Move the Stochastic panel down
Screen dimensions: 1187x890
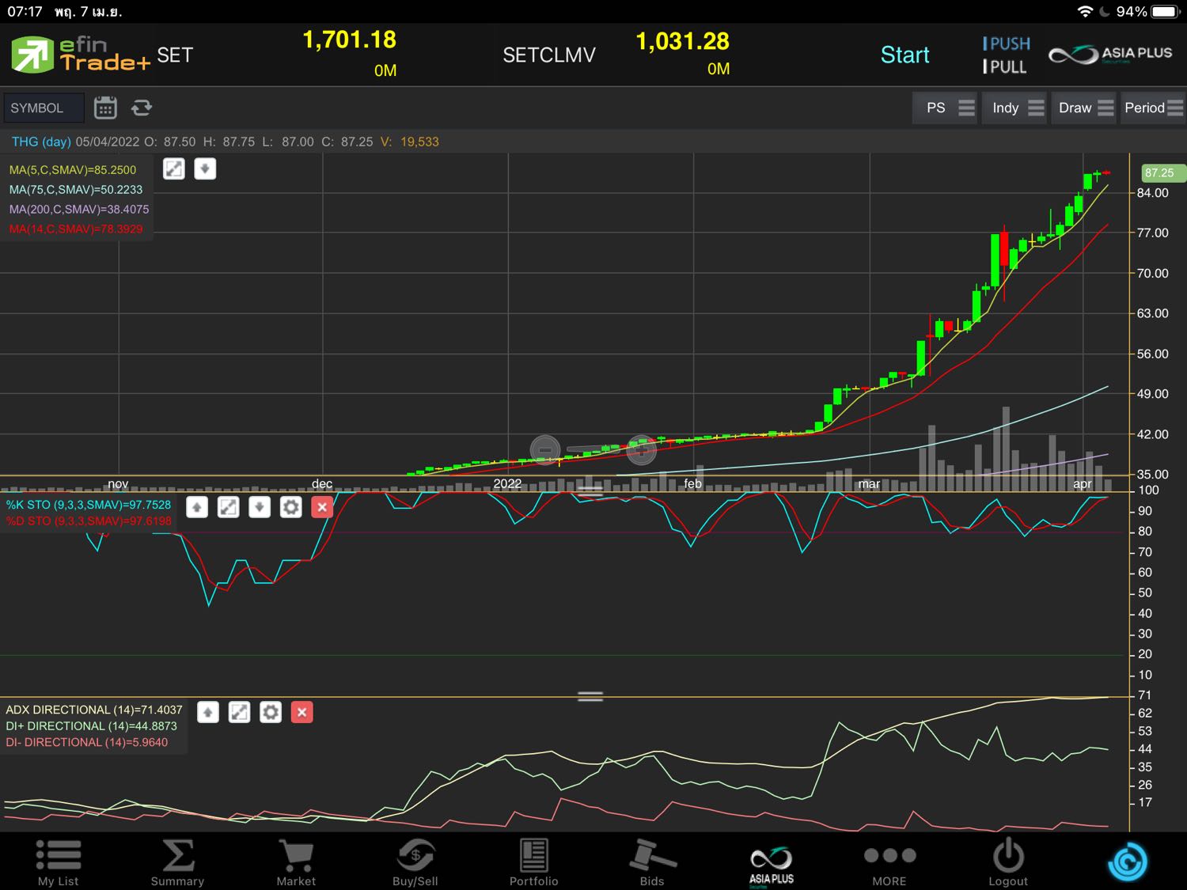point(260,507)
